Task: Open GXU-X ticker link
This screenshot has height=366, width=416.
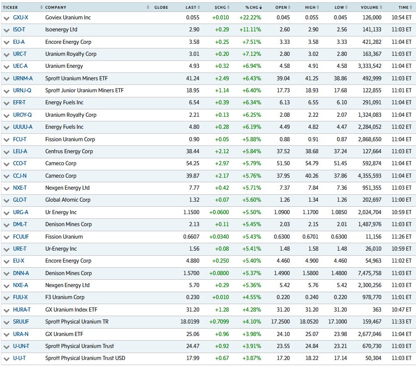Action: 21,18
